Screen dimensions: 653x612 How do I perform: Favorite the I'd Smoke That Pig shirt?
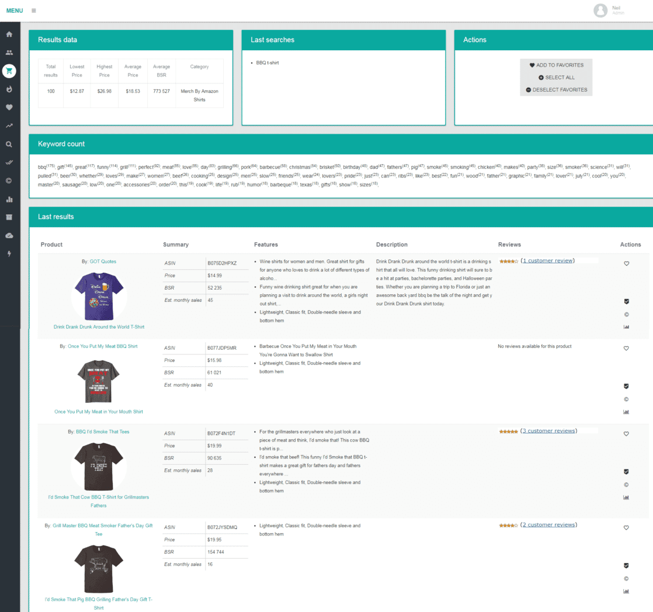click(626, 528)
